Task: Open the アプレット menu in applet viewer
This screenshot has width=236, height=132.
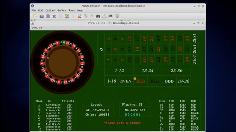Action: pyautogui.click(x=37, y=28)
